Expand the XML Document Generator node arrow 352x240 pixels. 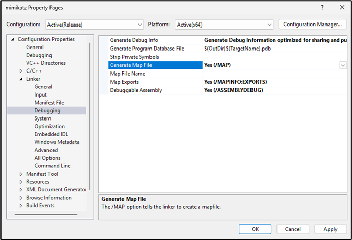pos(21,189)
